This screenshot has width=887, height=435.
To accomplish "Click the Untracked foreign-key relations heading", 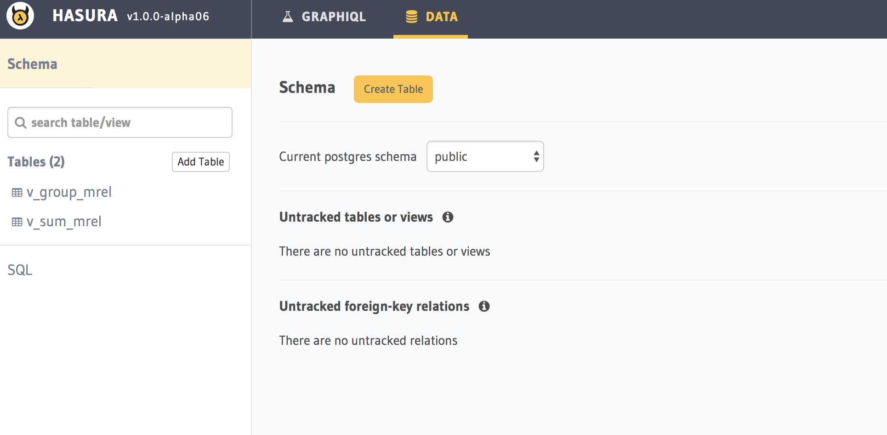I will click(375, 306).
